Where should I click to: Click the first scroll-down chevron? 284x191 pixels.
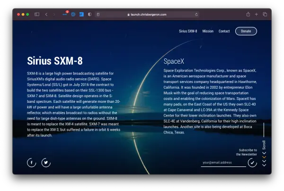pyautogui.click(x=264, y=153)
